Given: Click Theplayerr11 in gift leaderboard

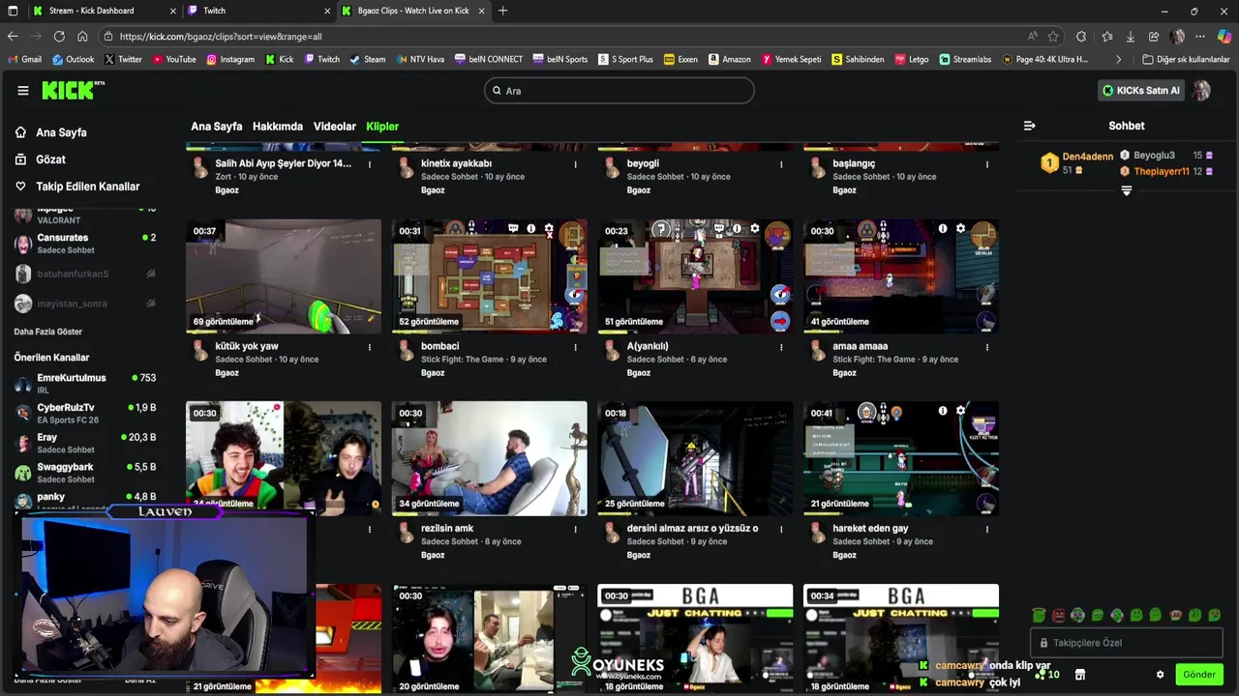Looking at the screenshot, I should click(x=1162, y=171).
